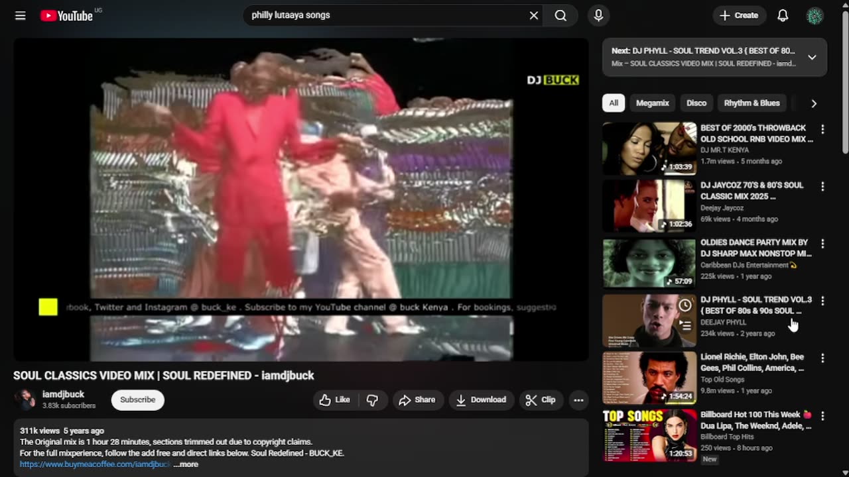Open iamdjbuck channel name link

tap(63, 394)
